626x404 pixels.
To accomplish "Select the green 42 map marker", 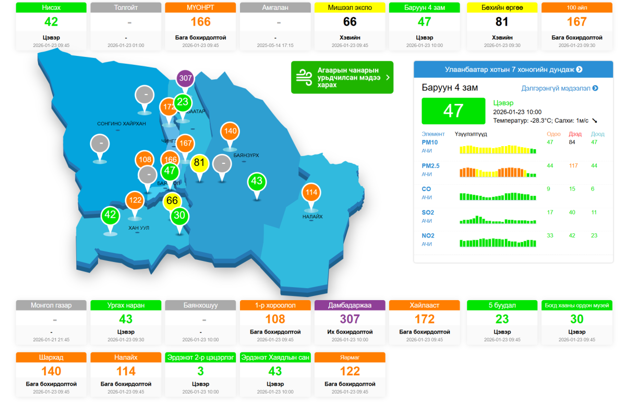I will (x=110, y=215).
